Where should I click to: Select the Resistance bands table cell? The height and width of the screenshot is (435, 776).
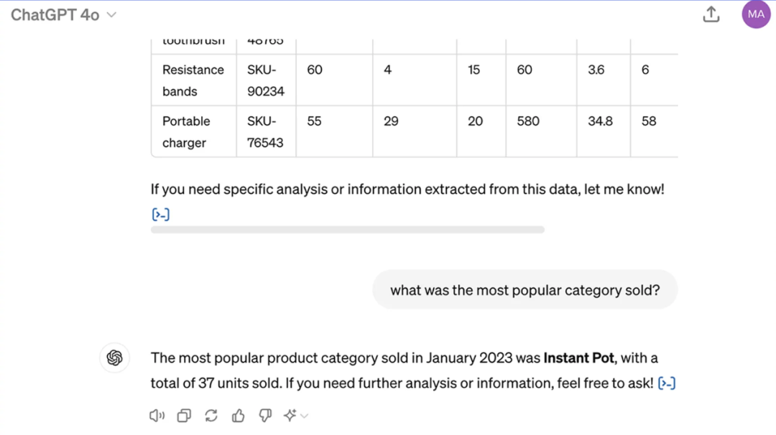point(193,80)
